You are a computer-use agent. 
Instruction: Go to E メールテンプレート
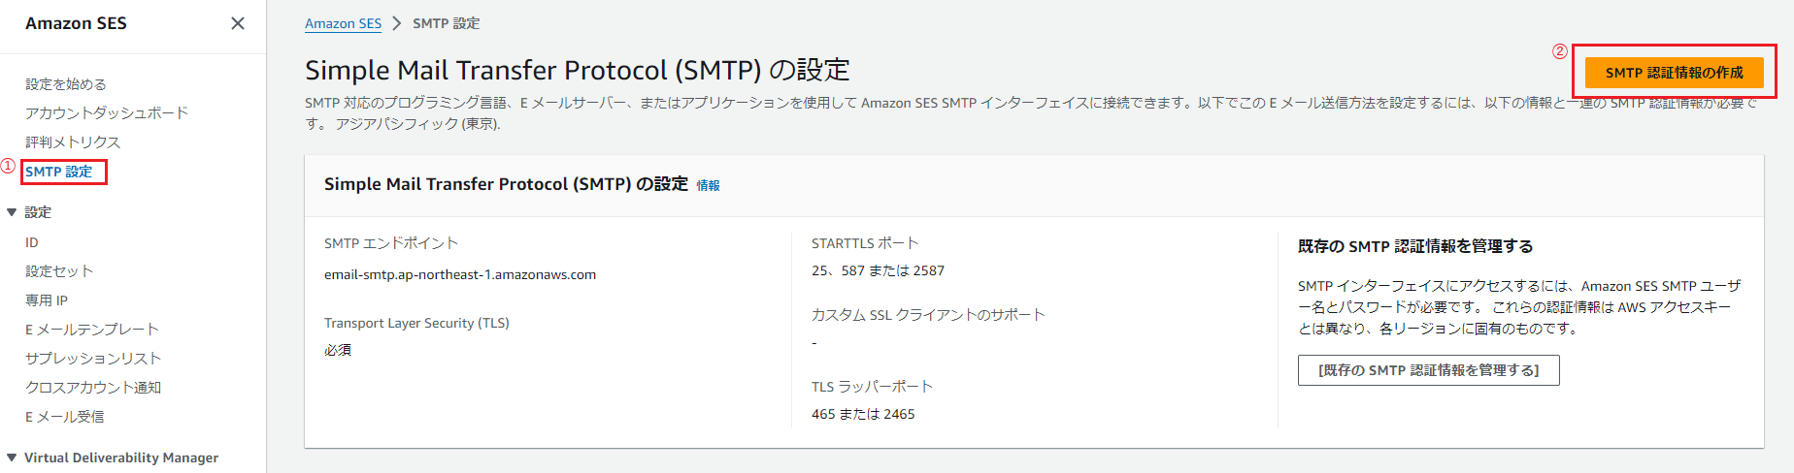(92, 330)
